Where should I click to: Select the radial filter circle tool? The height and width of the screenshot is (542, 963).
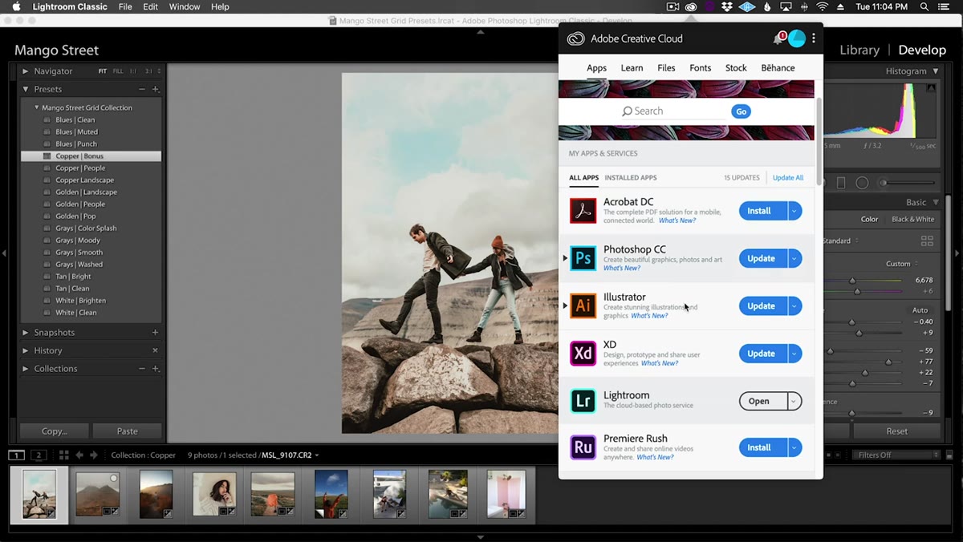862,183
